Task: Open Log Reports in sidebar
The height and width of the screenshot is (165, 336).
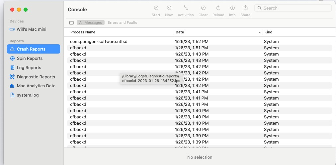Action: coord(34,68)
